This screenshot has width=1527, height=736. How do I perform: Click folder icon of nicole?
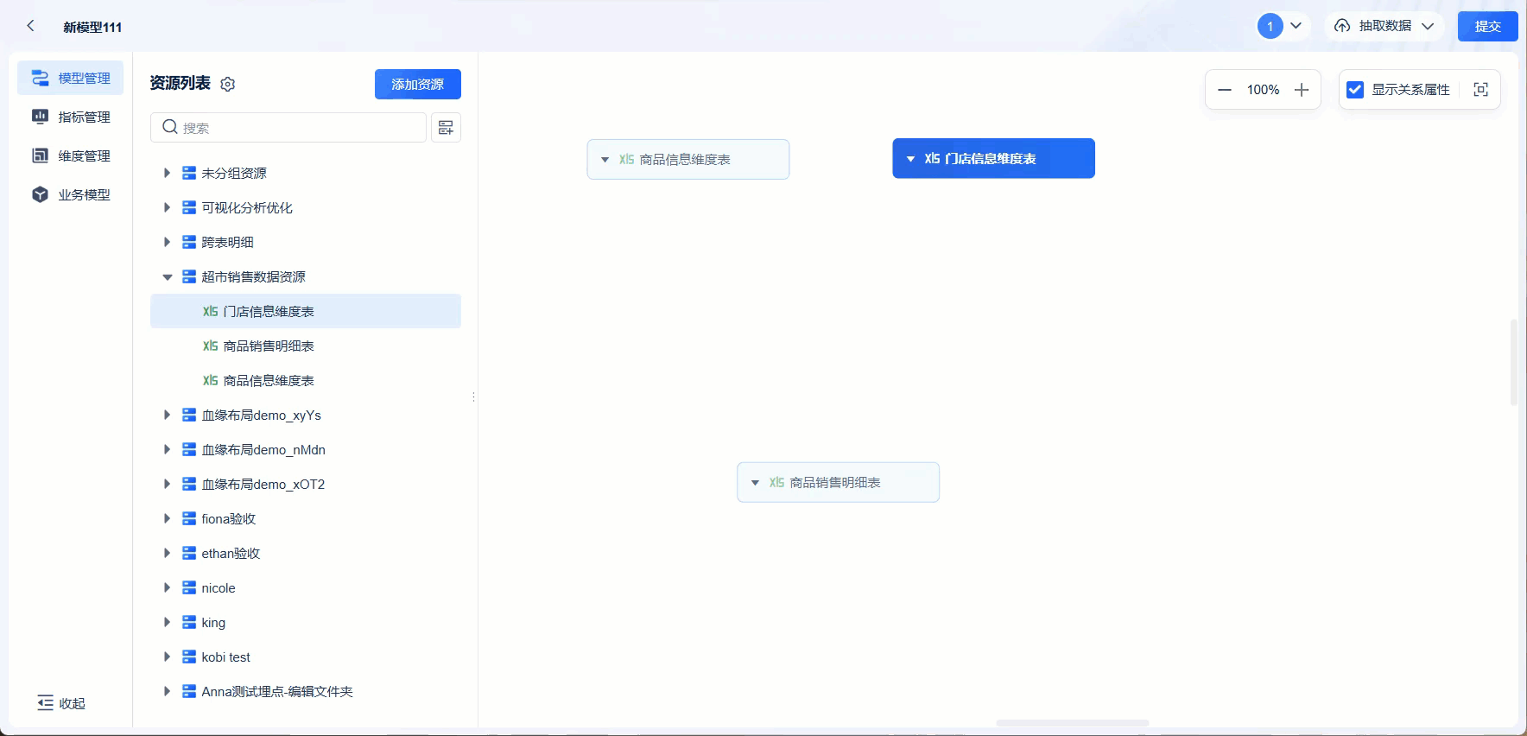tap(189, 587)
